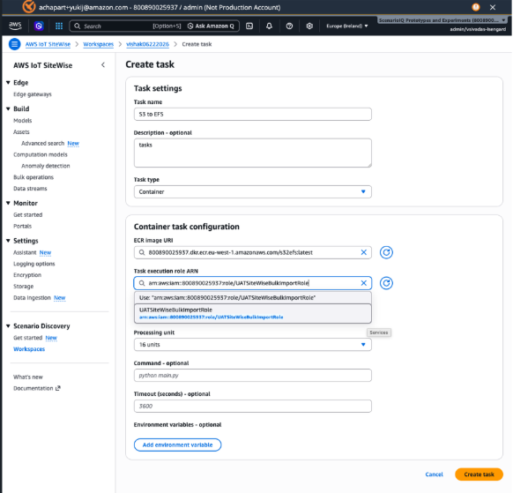This screenshot has width=513, height=493.
Task: Click Add environment variable button
Action: [x=177, y=444]
